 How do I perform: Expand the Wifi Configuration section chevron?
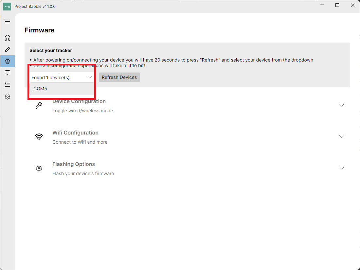click(x=342, y=136)
